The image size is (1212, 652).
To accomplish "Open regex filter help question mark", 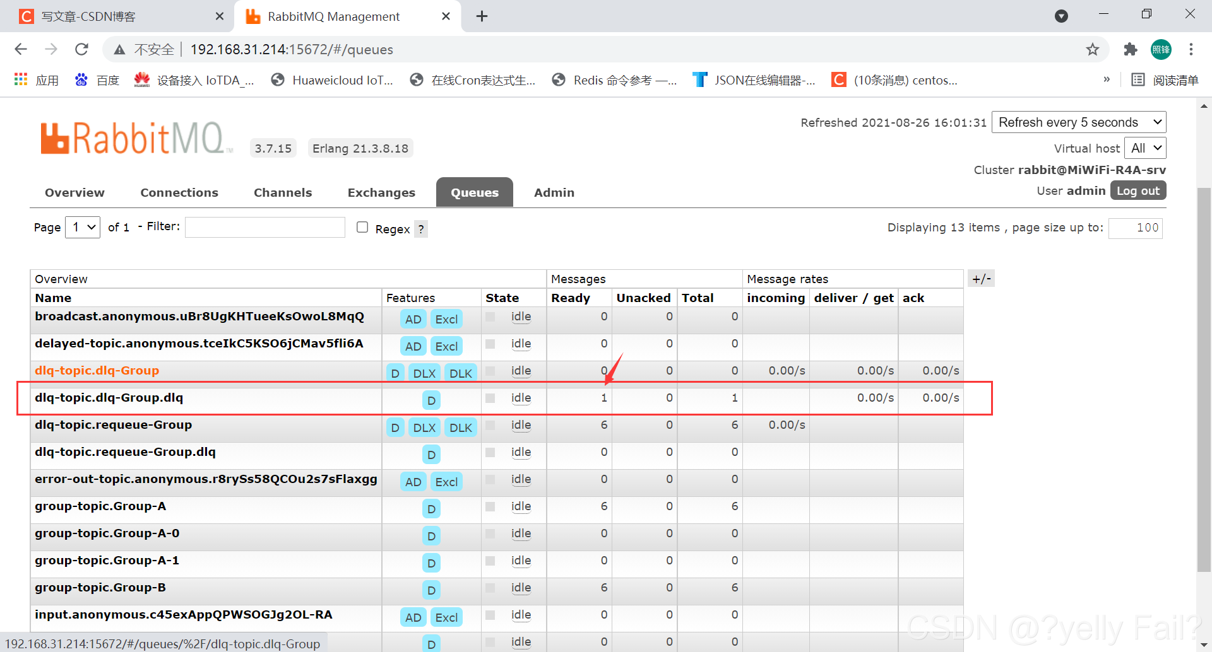I will 421,229.
